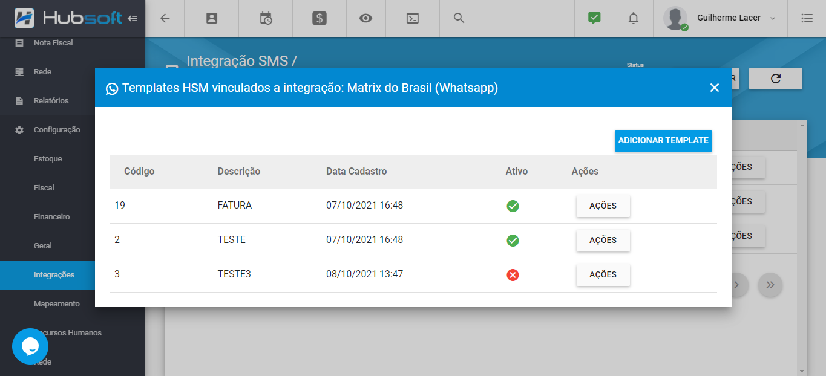Screen dimensions: 826x376
Task: Go to next page with single-arrow button
Action: (736, 285)
